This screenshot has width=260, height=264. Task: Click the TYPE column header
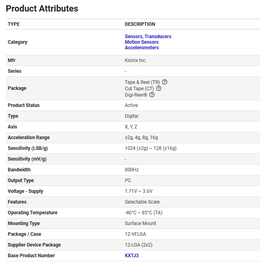[14, 24]
